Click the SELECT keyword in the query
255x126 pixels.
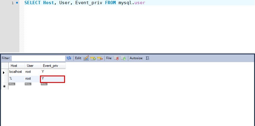[x=33, y=3]
